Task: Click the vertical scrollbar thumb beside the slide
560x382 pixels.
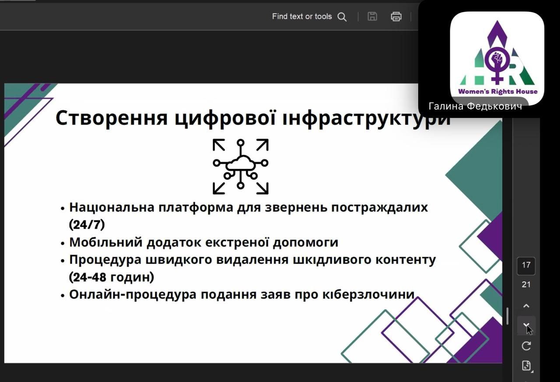Action: (x=507, y=316)
